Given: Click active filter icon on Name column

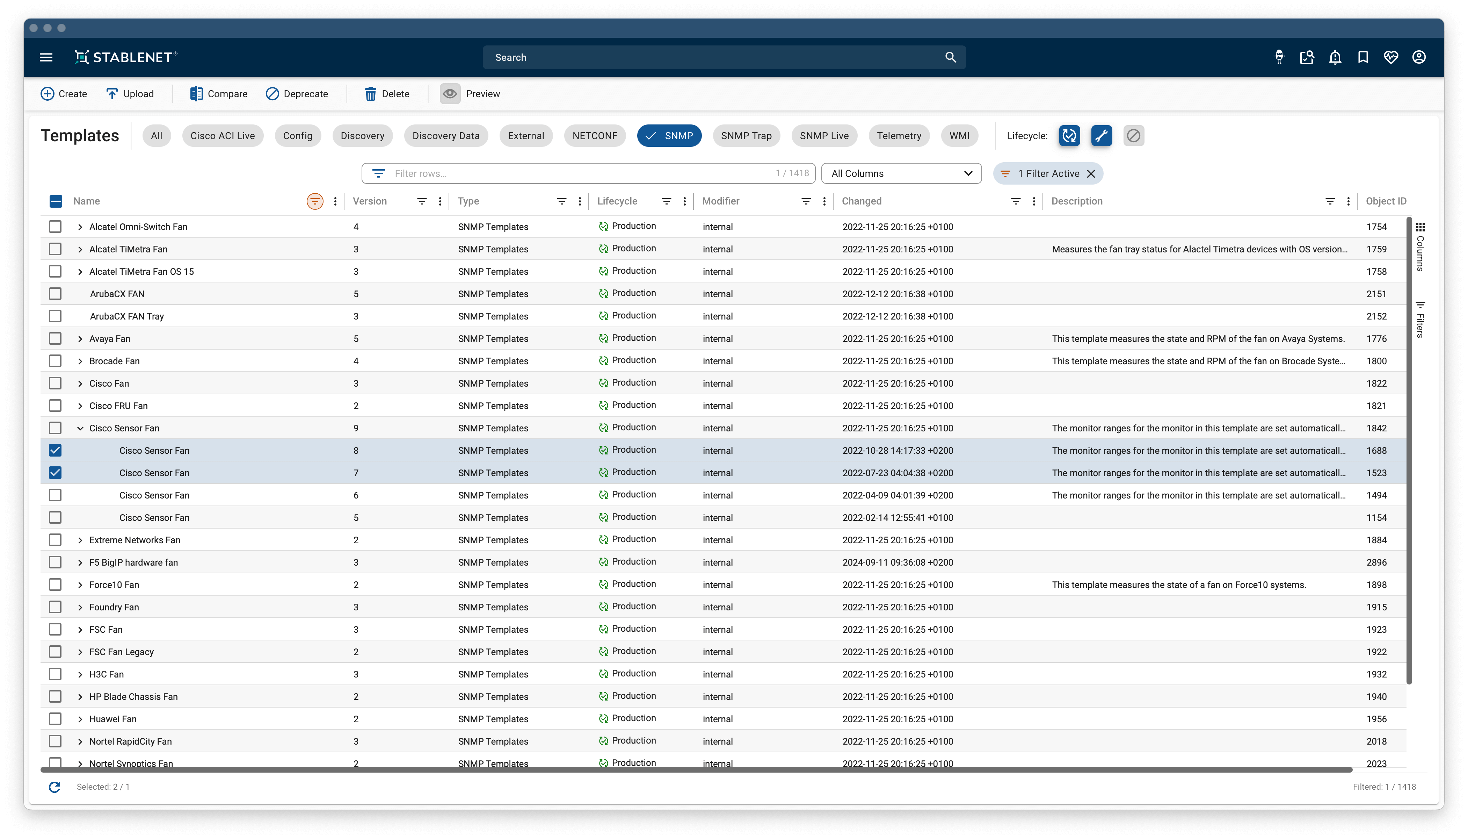Looking at the screenshot, I should tap(315, 201).
